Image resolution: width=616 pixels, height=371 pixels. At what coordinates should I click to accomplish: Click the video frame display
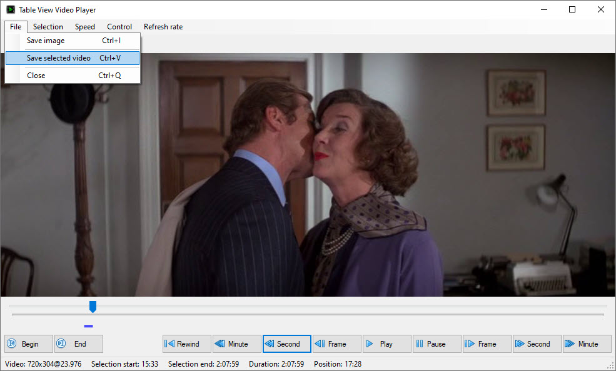[x=308, y=175]
